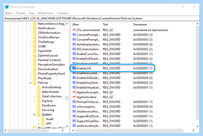Open the Справка menu
This screenshot has height=136, width=203.
(63, 13)
